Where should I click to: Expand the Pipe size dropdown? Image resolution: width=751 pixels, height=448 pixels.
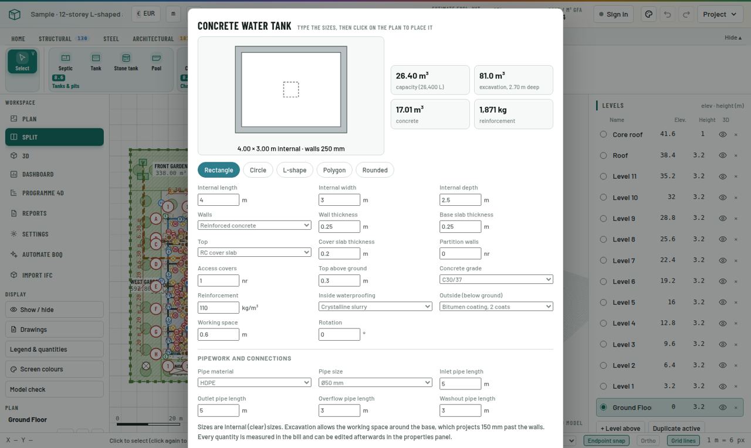(x=375, y=382)
